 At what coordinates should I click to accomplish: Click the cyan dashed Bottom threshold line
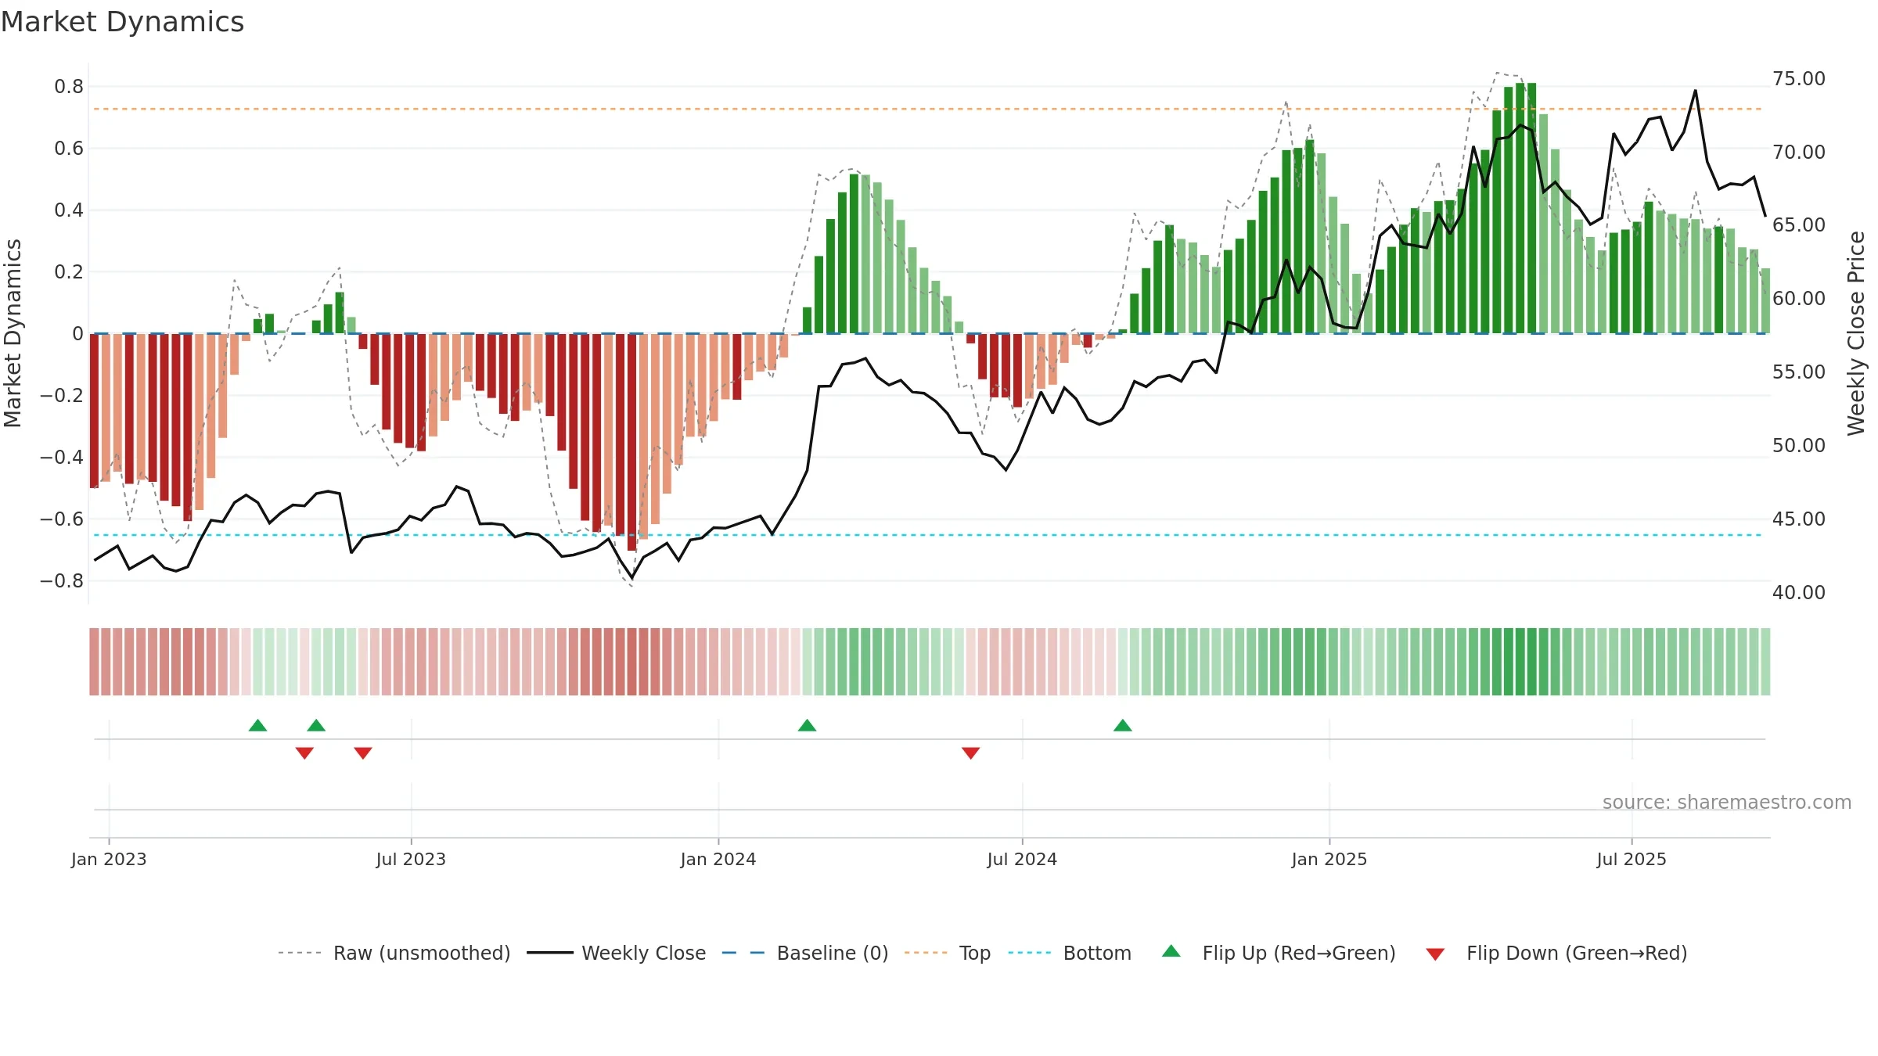click(927, 535)
